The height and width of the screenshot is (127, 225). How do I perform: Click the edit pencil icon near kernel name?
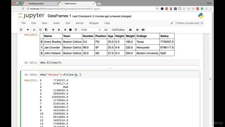coord(172,23)
